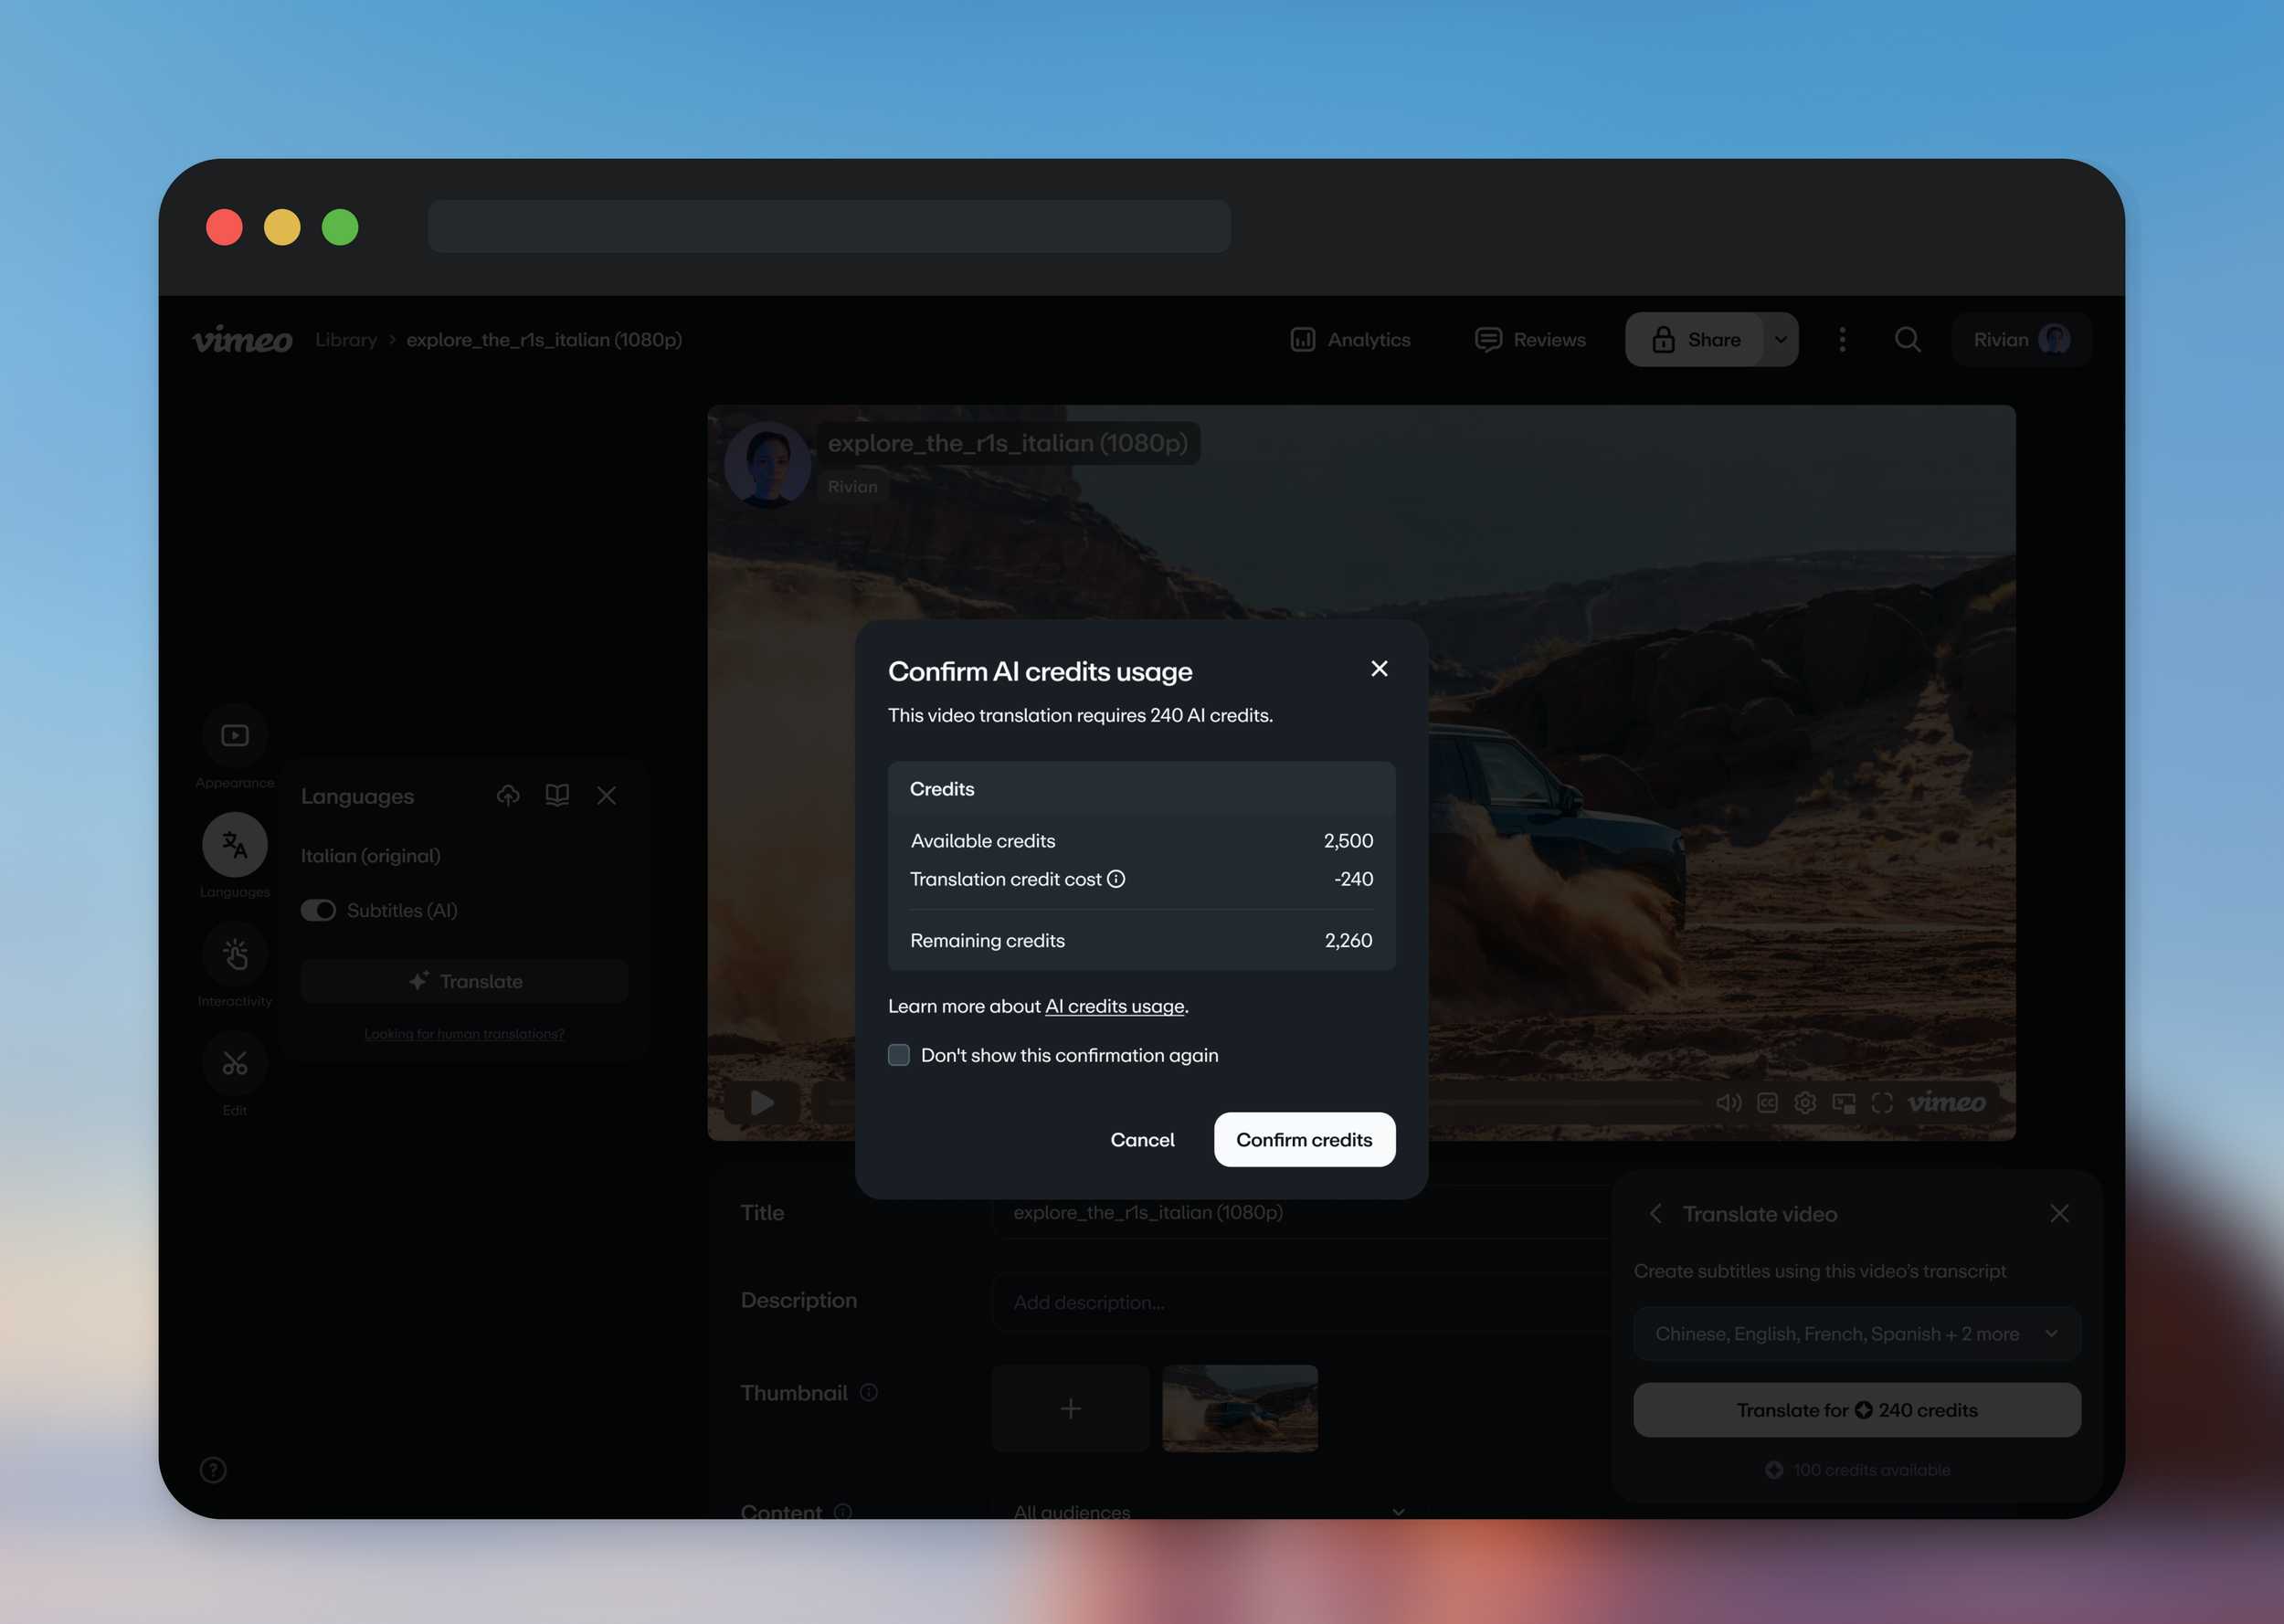2284x1624 pixels.
Task: Open the Languages sidebar panel
Action: [235, 845]
